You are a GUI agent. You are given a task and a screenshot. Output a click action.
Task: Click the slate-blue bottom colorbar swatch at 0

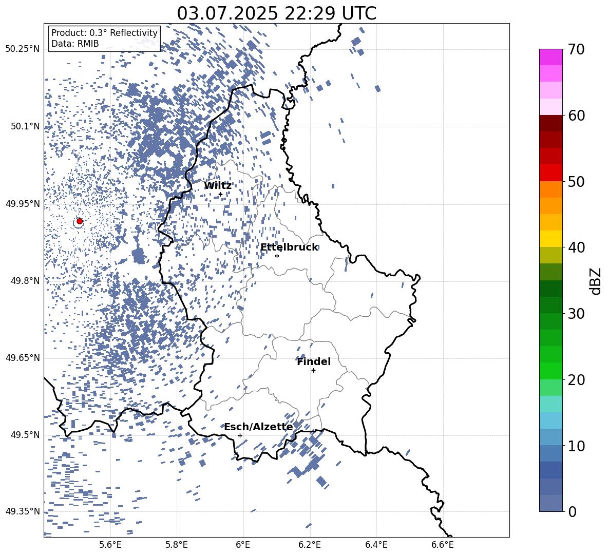point(551,503)
